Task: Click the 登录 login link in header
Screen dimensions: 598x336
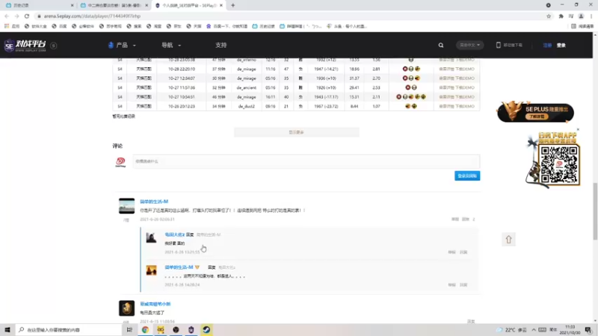Action: pyautogui.click(x=561, y=46)
